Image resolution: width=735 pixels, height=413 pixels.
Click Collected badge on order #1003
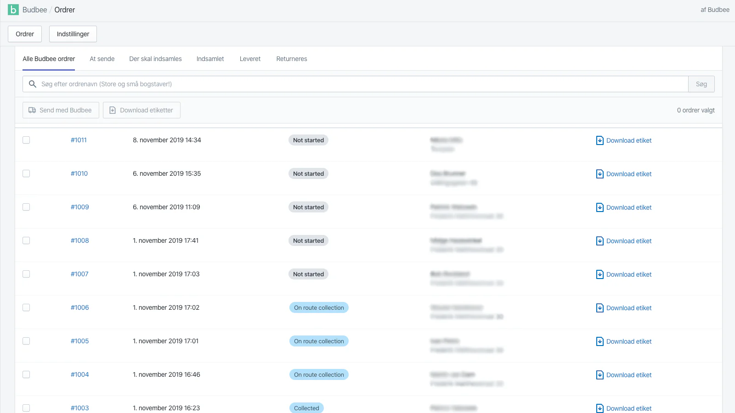pyautogui.click(x=306, y=408)
